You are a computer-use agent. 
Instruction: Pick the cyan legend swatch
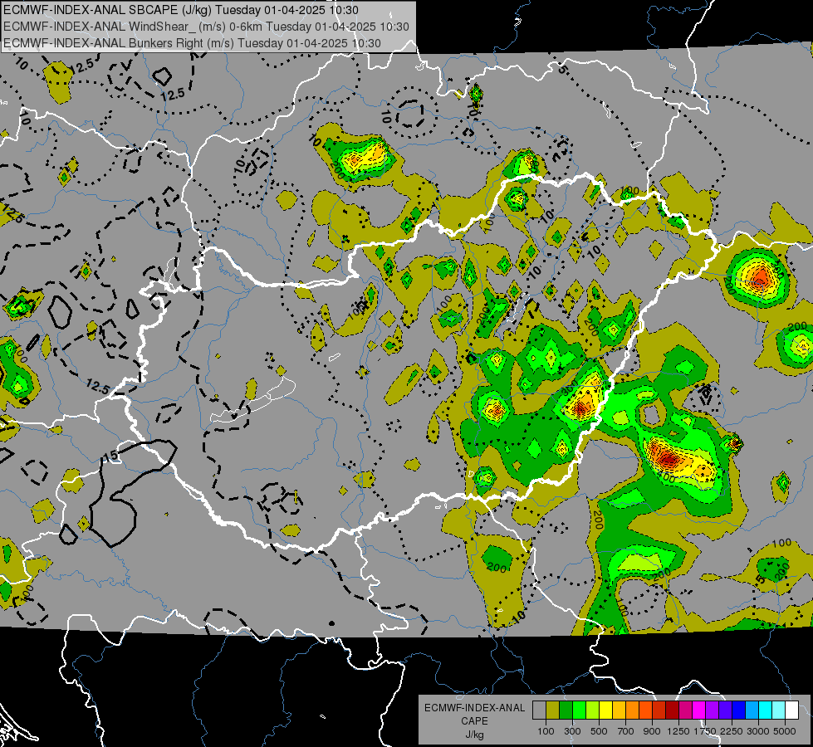pyautogui.click(x=766, y=710)
